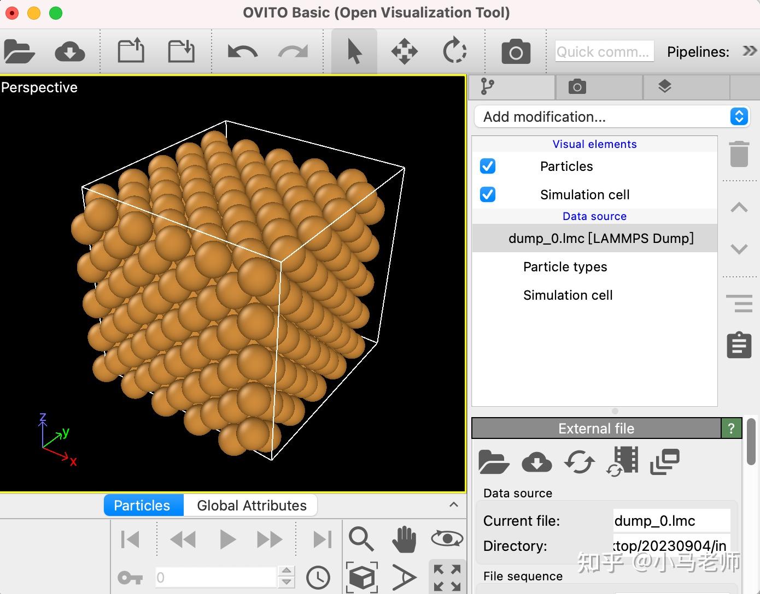The height and width of the screenshot is (594, 760).
Task: Click the zoom magnifier viewport tool
Action: [361, 539]
